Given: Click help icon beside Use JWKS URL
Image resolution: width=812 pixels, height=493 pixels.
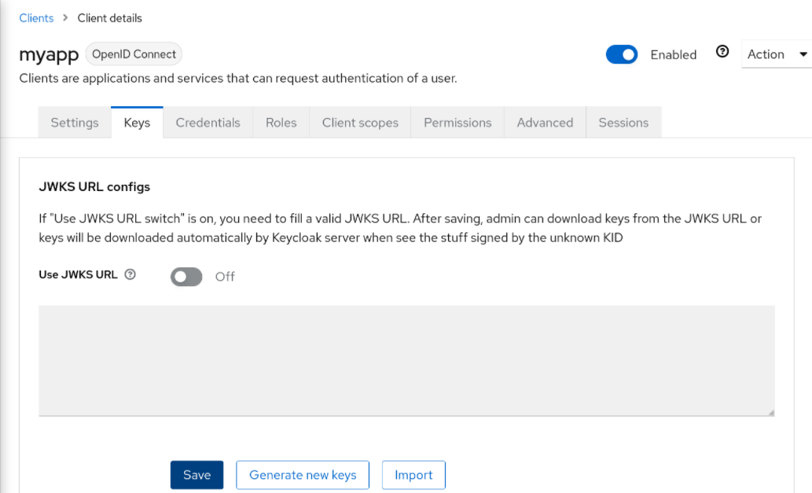Looking at the screenshot, I should (x=130, y=274).
